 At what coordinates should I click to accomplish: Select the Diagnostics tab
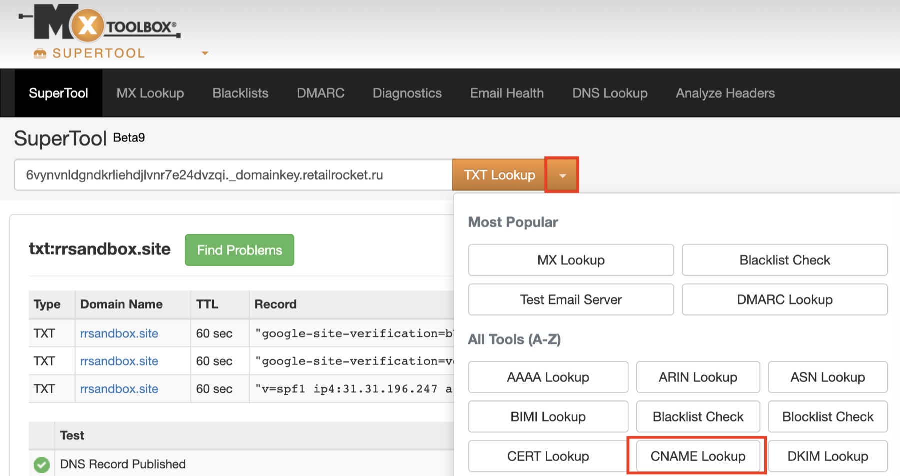407,93
